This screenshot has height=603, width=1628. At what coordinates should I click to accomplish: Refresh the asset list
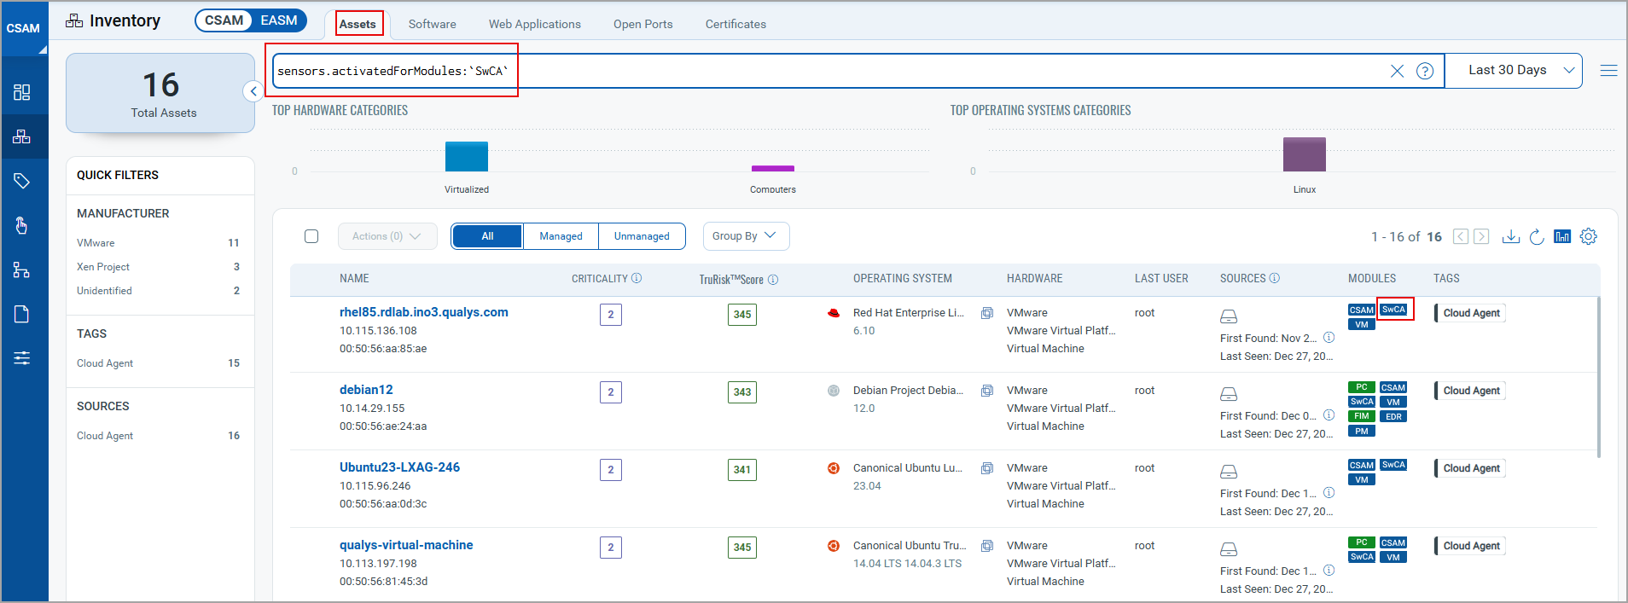click(1537, 236)
